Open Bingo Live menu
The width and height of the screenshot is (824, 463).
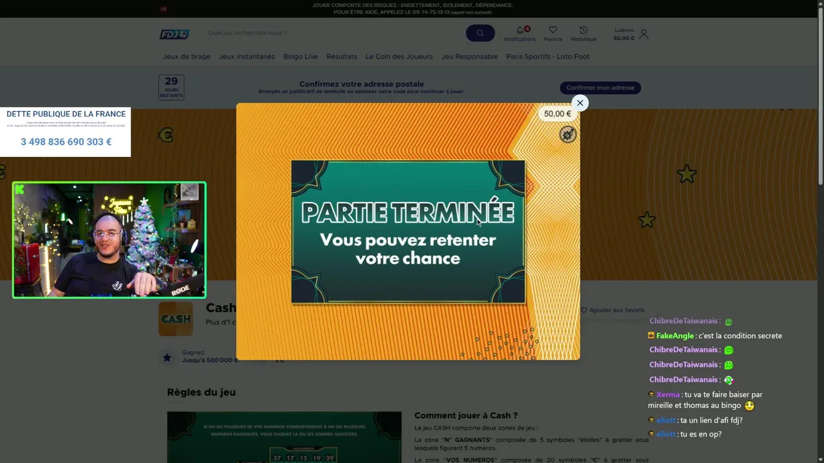301,57
